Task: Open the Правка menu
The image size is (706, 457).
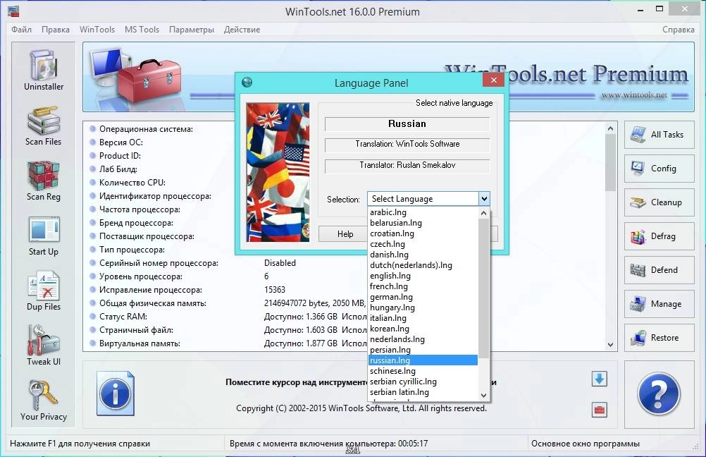Action: [x=56, y=30]
